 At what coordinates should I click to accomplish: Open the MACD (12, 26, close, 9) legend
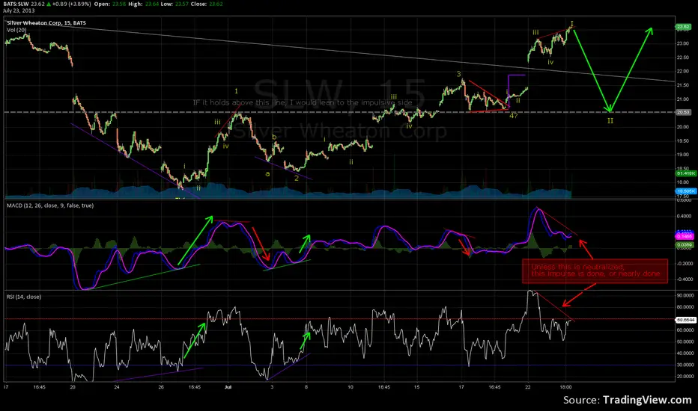(x=50, y=205)
